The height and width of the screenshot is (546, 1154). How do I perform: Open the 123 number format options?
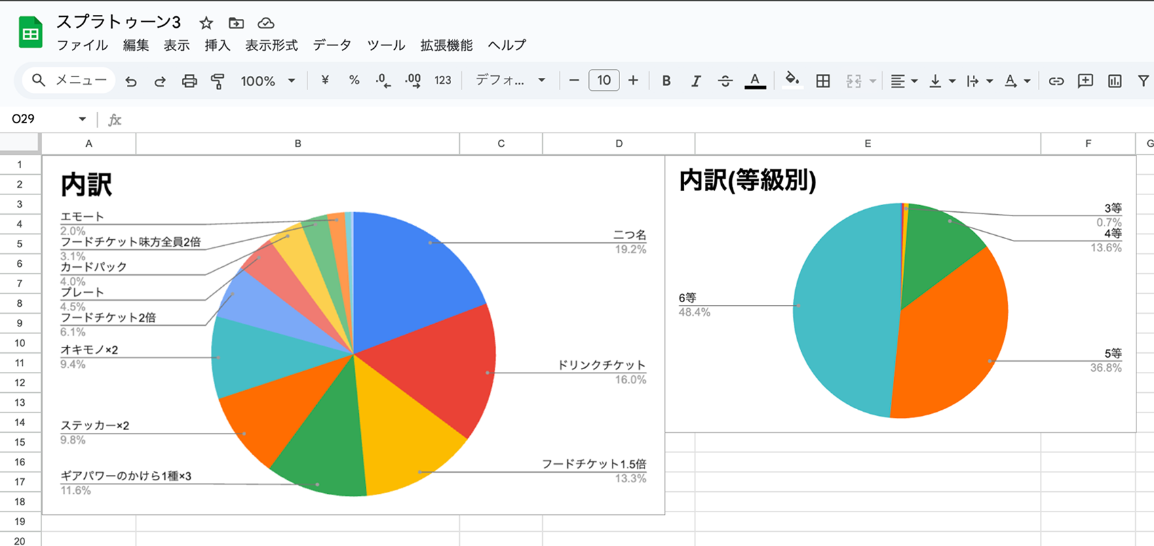click(443, 81)
